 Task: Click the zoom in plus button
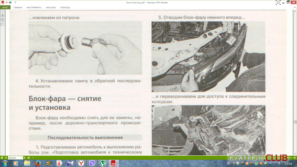click(x=295, y=158)
